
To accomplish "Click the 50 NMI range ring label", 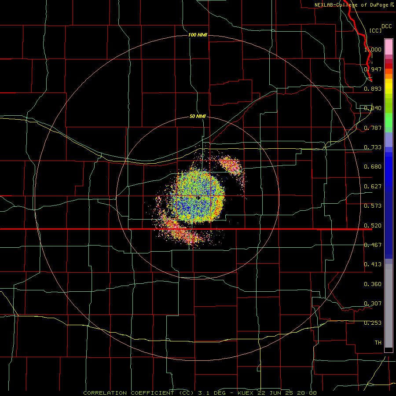I will click(198, 117).
